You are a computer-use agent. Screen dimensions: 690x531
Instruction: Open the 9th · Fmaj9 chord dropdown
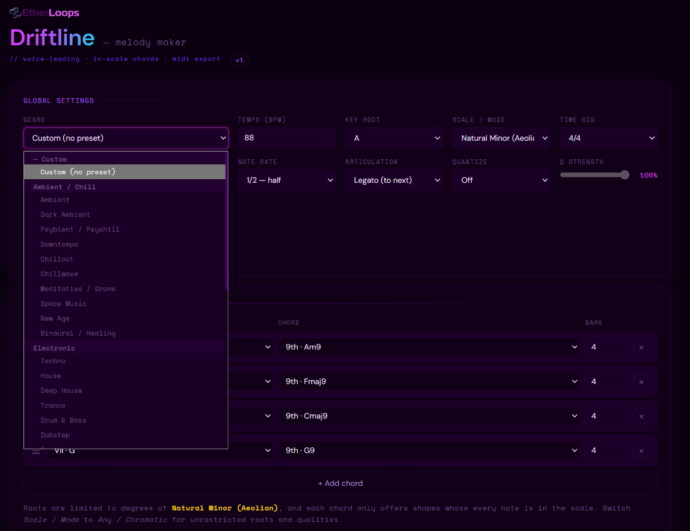coord(428,381)
